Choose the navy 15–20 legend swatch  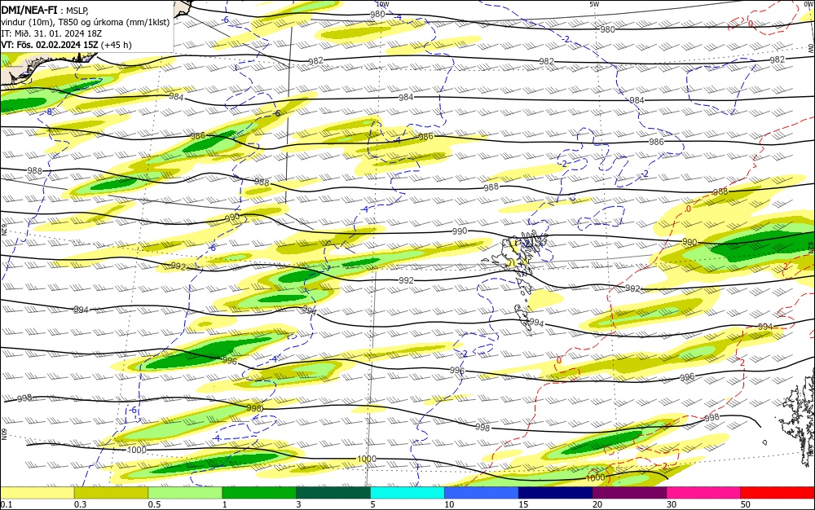[x=556, y=493]
